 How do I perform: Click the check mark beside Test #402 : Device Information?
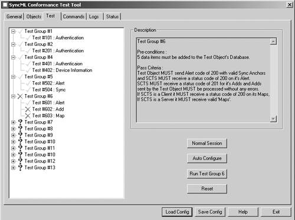(28, 70)
